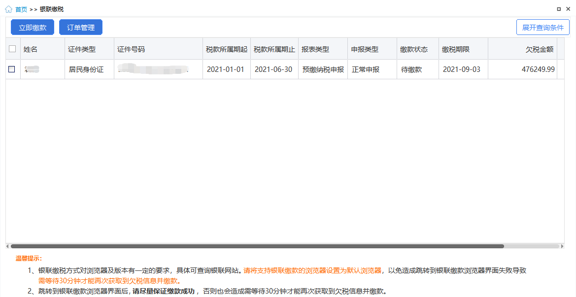Expand query conditions via 展开查询条件
The image size is (576, 297).
click(542, 28)
